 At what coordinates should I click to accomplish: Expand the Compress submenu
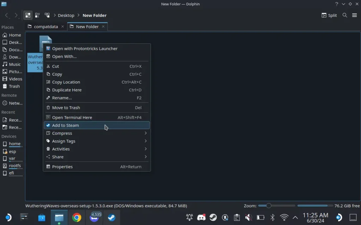[x=97, y=133]
